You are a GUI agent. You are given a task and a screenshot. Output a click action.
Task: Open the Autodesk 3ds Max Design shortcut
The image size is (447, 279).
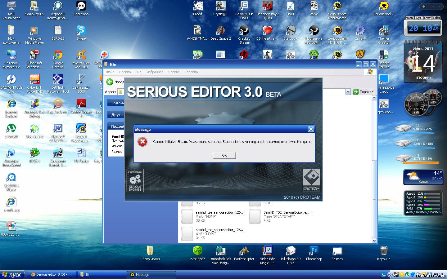(x=221, y=255)
